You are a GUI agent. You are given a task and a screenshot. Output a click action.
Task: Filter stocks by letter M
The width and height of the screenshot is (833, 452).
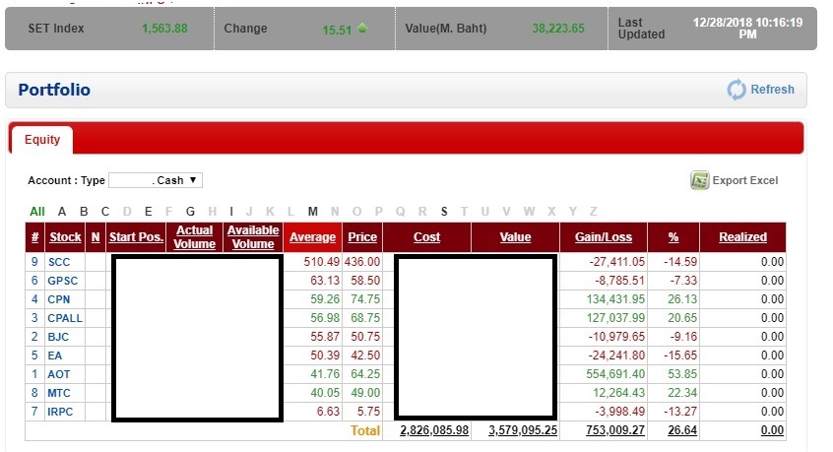tap(313, 212)
